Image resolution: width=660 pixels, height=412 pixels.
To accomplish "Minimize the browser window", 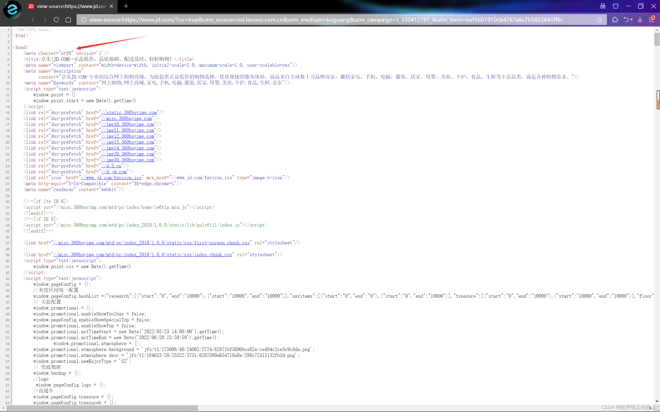I will (x=628, y=6).
